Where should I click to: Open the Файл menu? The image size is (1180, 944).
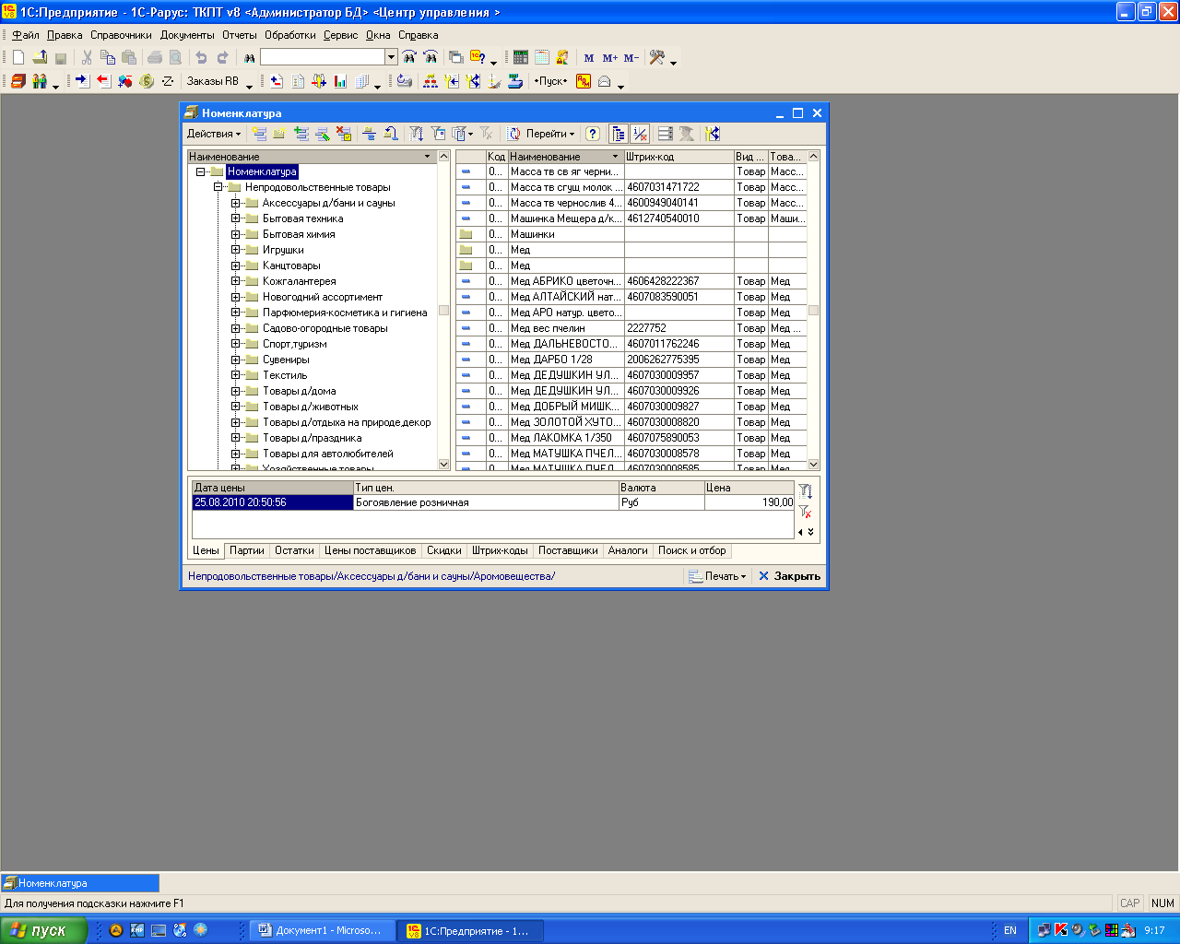coord(26,35)
